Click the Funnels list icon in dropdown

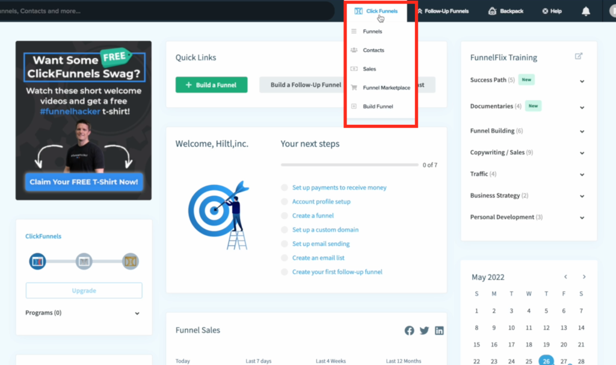[x=354, y=31]
